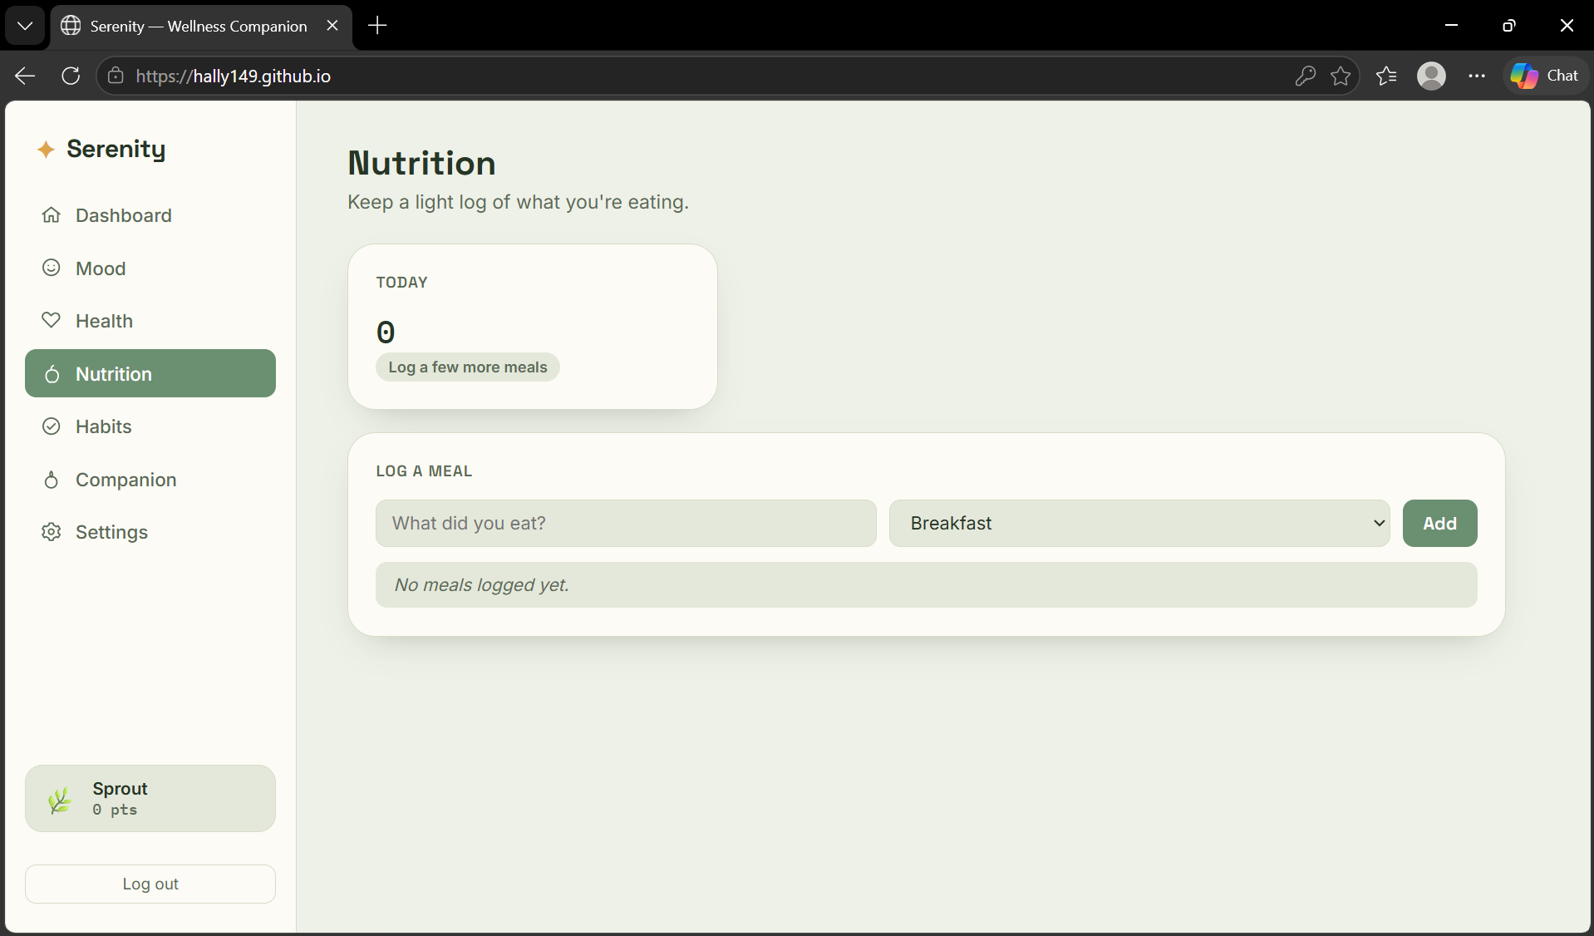Focus the What did you eat field
The image size is (1594, 936).
tap(626, 523)
